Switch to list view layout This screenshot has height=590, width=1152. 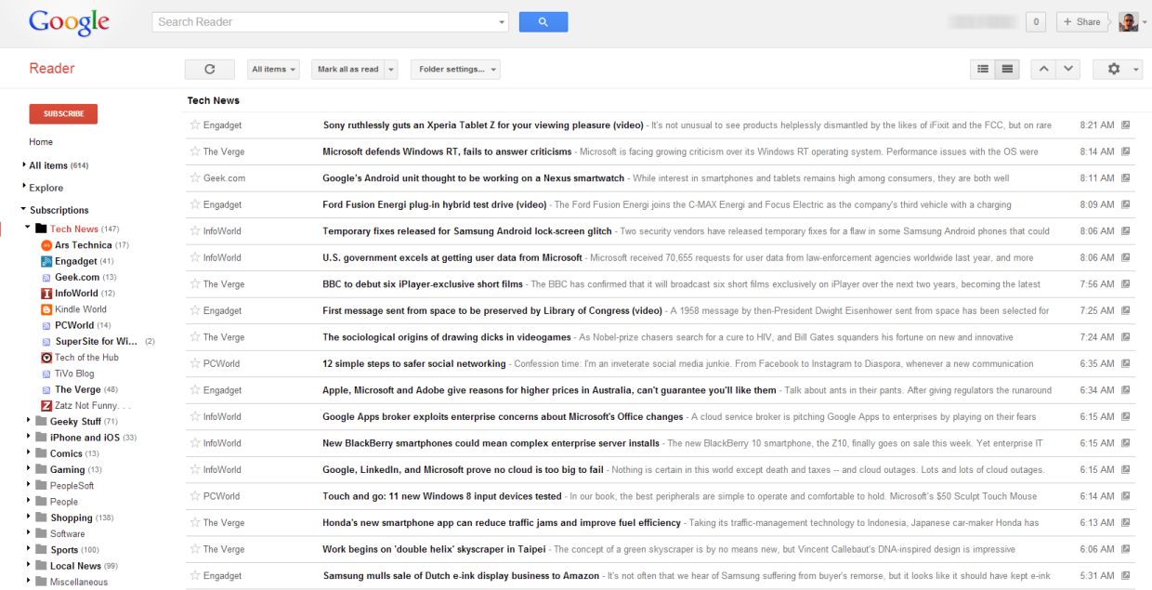[982, 69]
